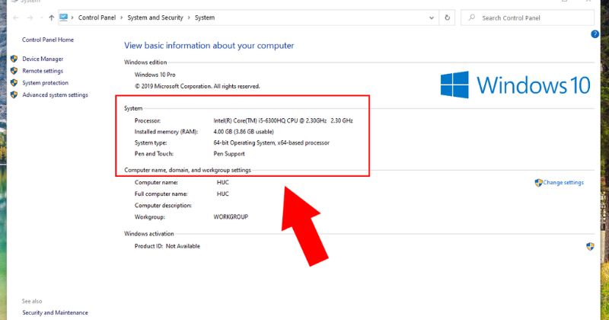Refresh the Control Panel page

(x=447, y=18)
